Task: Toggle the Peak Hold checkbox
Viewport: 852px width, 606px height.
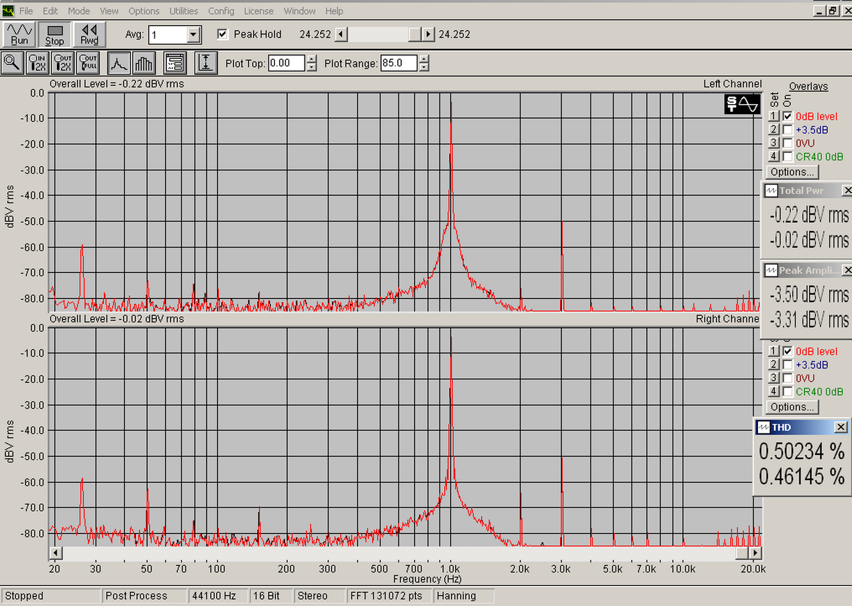Action: [223, 34]
